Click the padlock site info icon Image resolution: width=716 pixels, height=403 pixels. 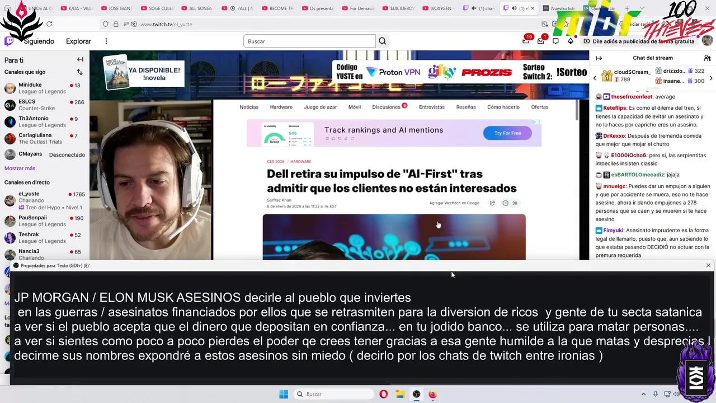(116, 24)
